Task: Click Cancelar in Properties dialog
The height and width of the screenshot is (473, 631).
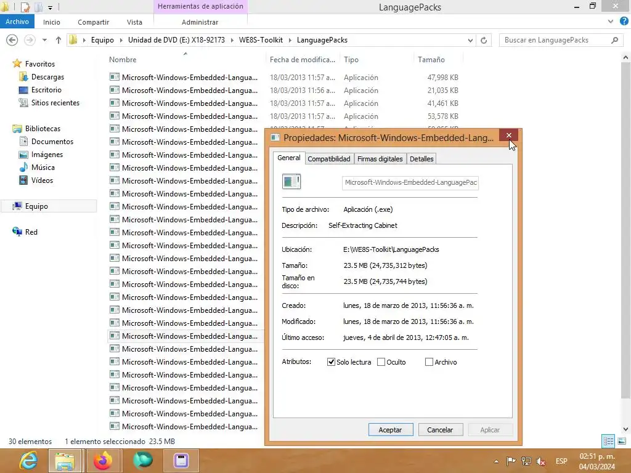Action: tap(440, 429)
